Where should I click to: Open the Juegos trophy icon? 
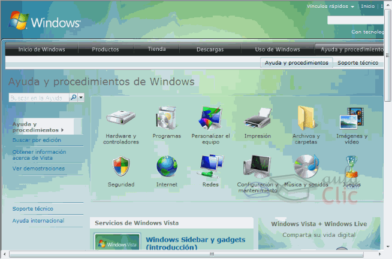[351, 166]
